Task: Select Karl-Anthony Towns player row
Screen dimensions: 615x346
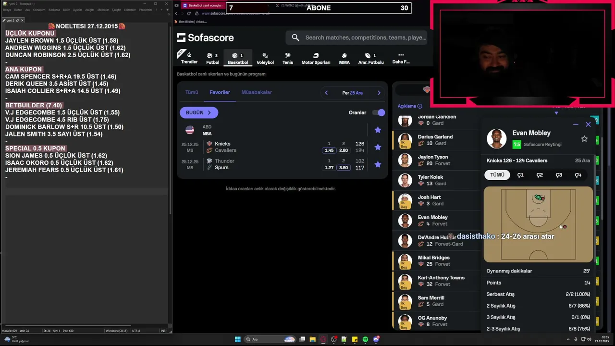Action: click(x=436, y=281)
